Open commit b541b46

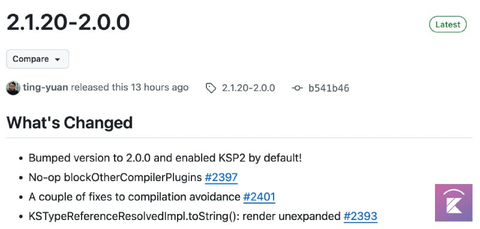329,88
